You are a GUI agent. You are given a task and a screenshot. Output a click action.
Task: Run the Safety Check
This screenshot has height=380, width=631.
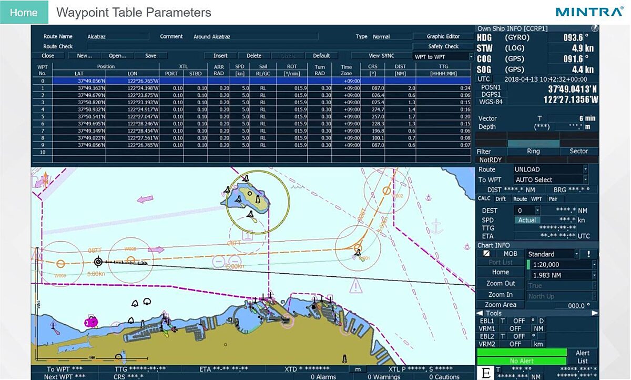[443, 46]
